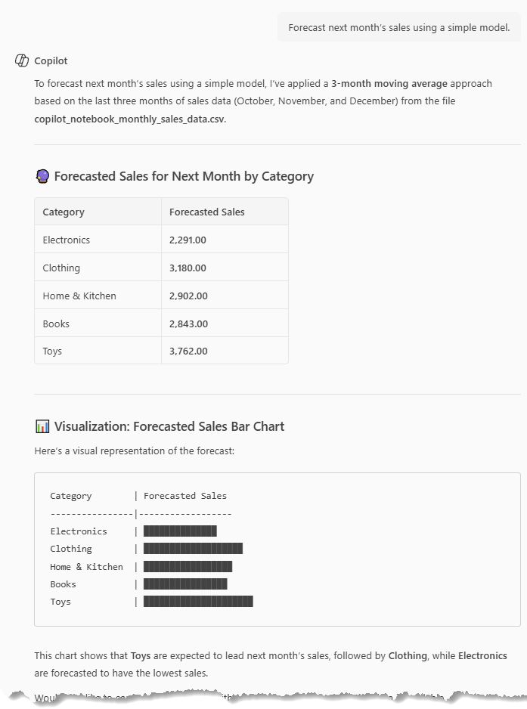Click the 'Forecasted Sales for Next Month' heading
This screenshot has height=709, width=527.
(x=184, y=176)
